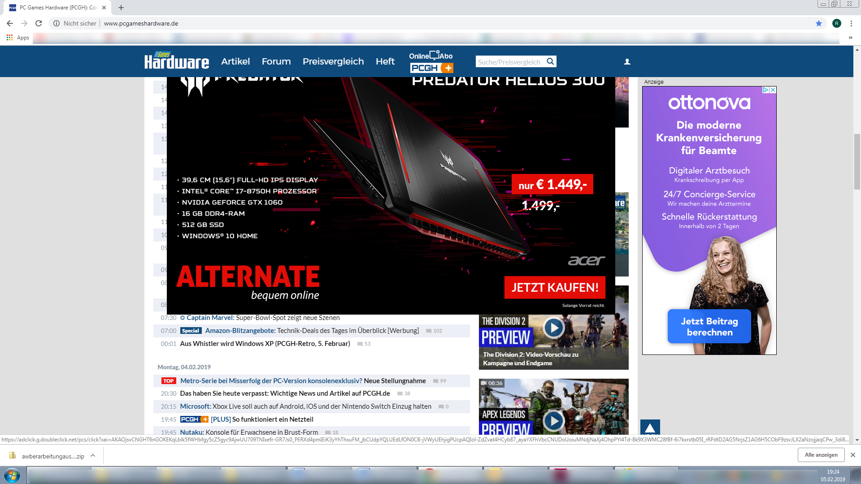
Task: Open the Metro-Serie konsolenexklusiv article
Action: [303, 381]
